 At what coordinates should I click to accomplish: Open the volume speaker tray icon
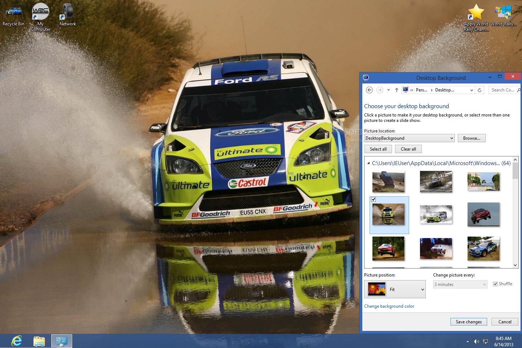click(476, 341)
